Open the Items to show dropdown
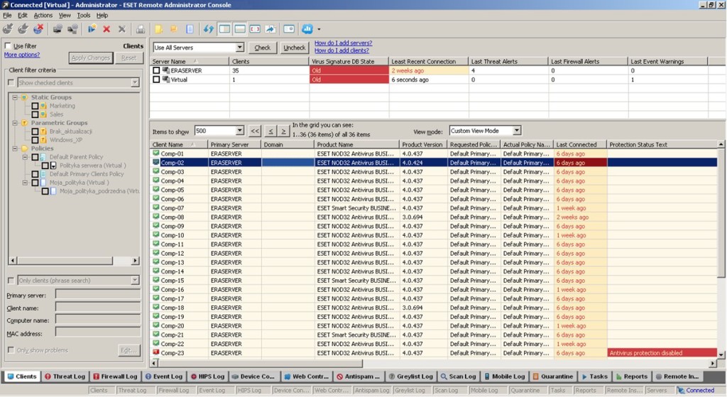727x397 pixels. tap(239, 131)
